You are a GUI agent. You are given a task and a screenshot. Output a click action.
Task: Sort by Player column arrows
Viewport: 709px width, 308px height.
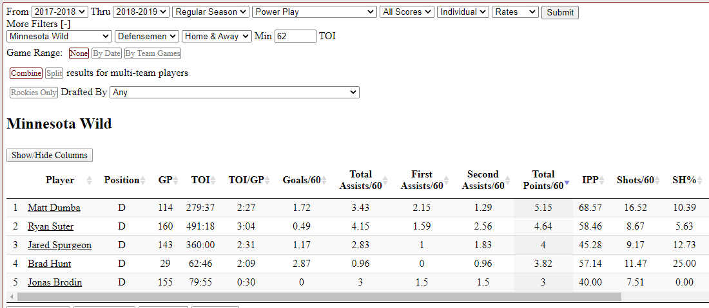(x=89, y=181)
